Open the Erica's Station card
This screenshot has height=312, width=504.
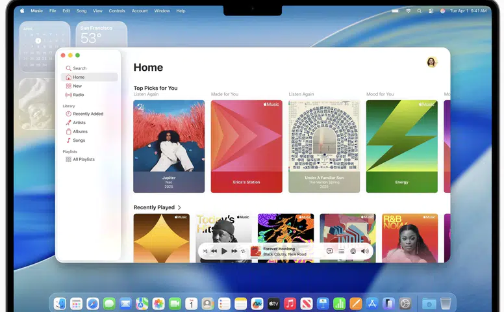point(247,147)
